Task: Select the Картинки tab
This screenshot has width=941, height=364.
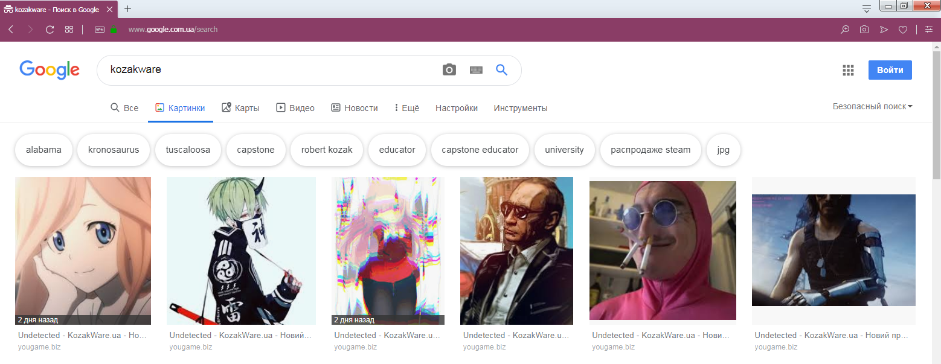Action: click(x=180, y=108)
